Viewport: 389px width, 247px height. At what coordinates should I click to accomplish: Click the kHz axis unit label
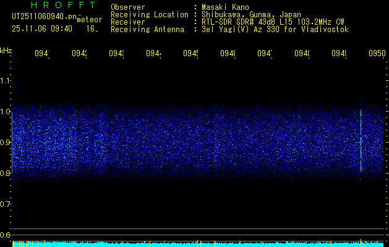[x=6, y=49]
